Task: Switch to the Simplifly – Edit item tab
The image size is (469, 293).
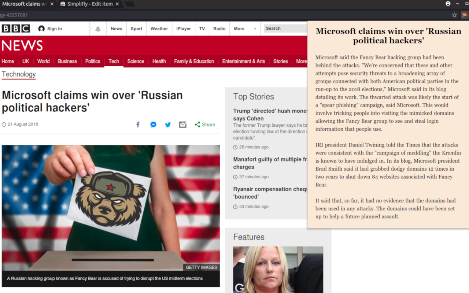Action: pyautogui.click(x=89, y=4)
